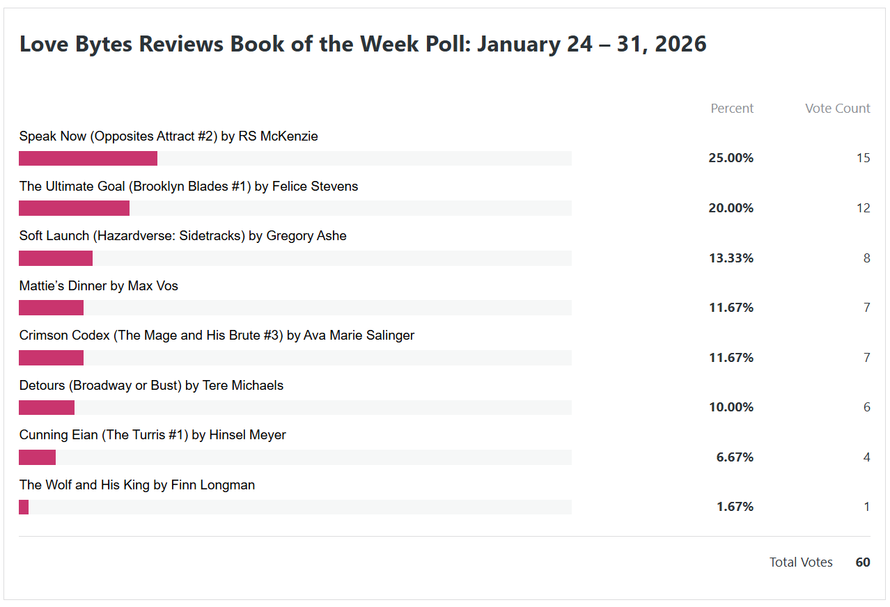Select The Ultimate Goal by Felice Stevens
The height and width of the screenshot is (607, 890).
pos(189,187)
